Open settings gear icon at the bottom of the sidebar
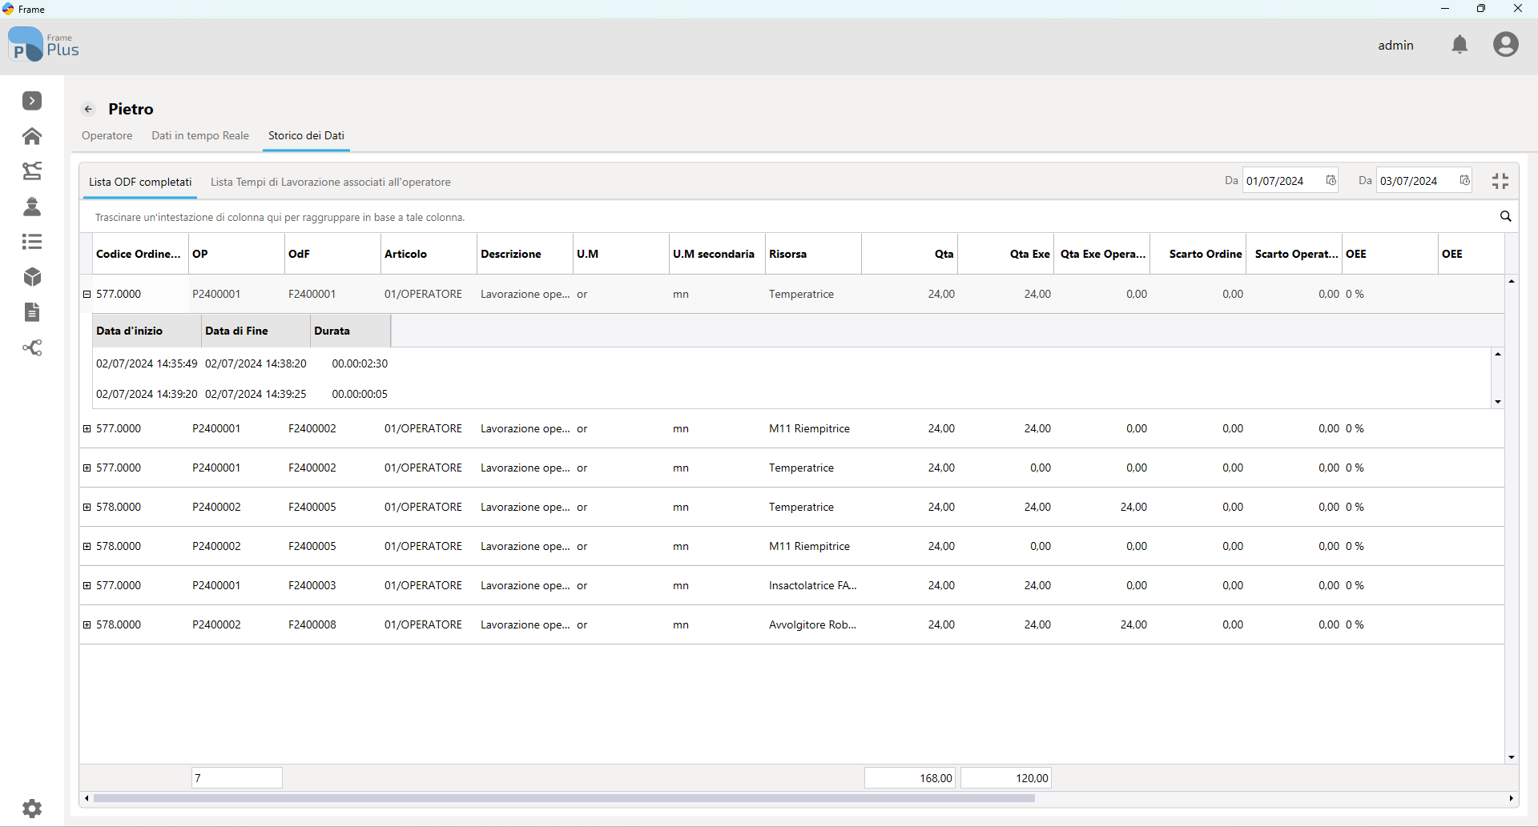Image resolution: width=1538 pixels, height=827 pixels. 32,809
